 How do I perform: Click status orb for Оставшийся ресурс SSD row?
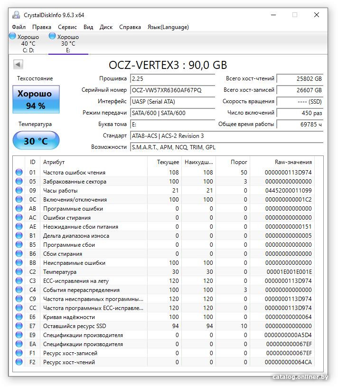point(19,326)
